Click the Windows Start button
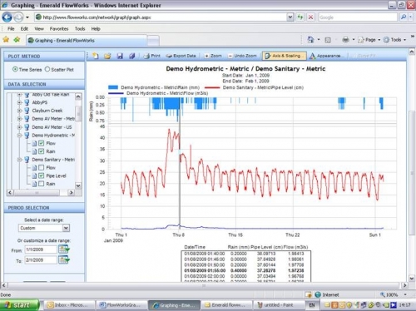This screenshot has height=311, width=416. pyautogui.click(x=19, y=305)
